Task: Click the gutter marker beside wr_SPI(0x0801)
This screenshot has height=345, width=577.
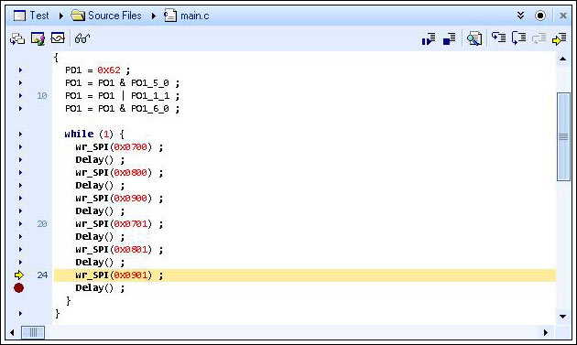Action: [20, 250]
